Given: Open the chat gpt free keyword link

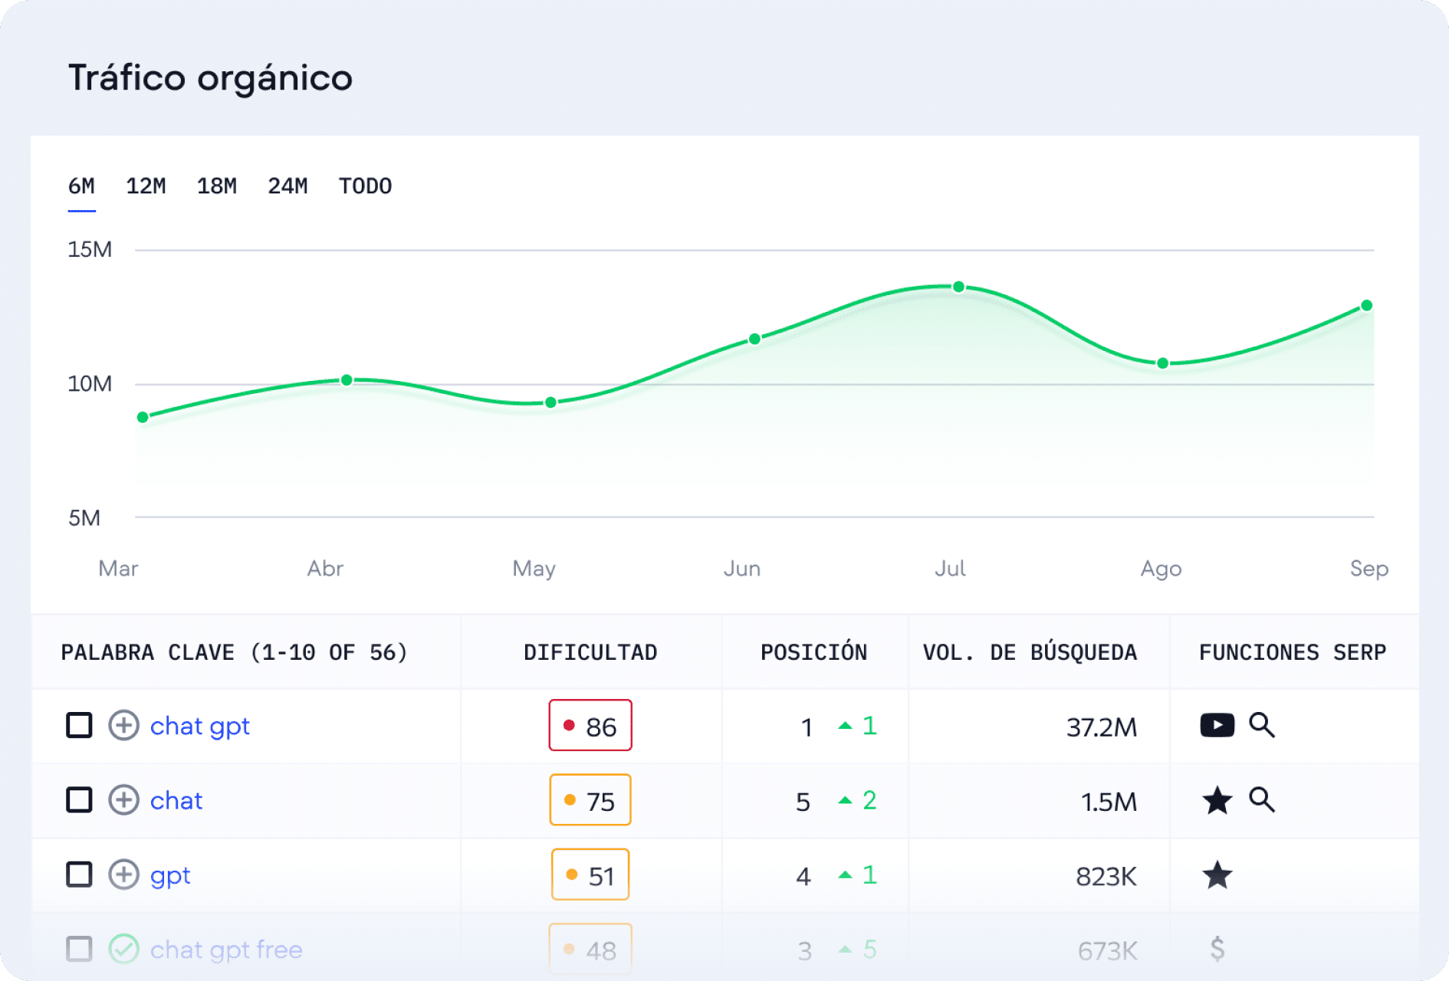Looking at the screenshot, I should point(226,950).
